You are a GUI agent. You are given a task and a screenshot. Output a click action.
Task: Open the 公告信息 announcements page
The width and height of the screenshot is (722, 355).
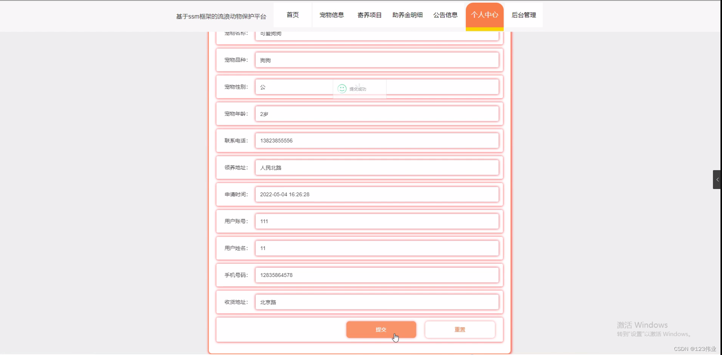click(445, 15)
